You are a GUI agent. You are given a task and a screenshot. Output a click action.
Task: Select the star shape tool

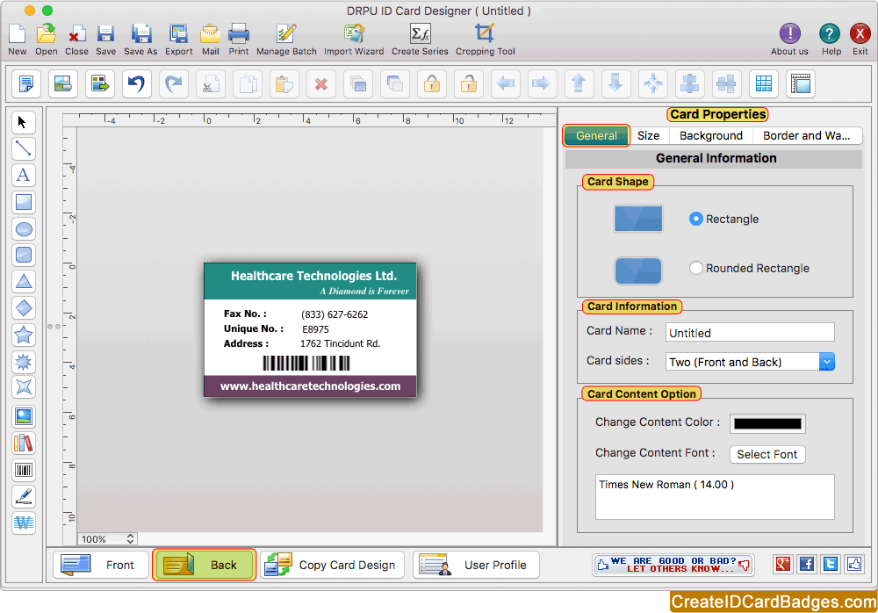[x=24, y=335]
